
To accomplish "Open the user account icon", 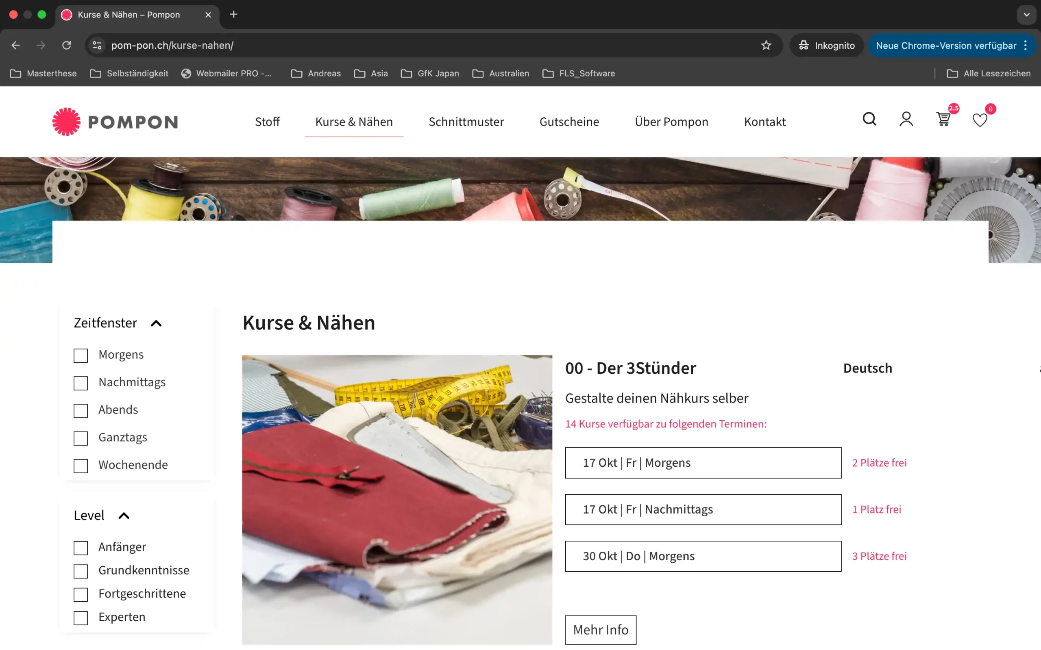I will click(906, 119).
